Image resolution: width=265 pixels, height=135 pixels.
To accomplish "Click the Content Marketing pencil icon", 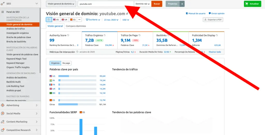I will pos(3,122).
